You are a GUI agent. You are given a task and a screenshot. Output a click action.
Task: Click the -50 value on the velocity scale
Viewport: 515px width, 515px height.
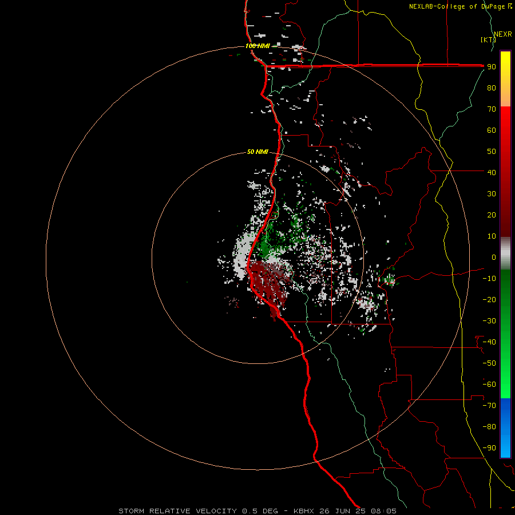click(489, 363)
